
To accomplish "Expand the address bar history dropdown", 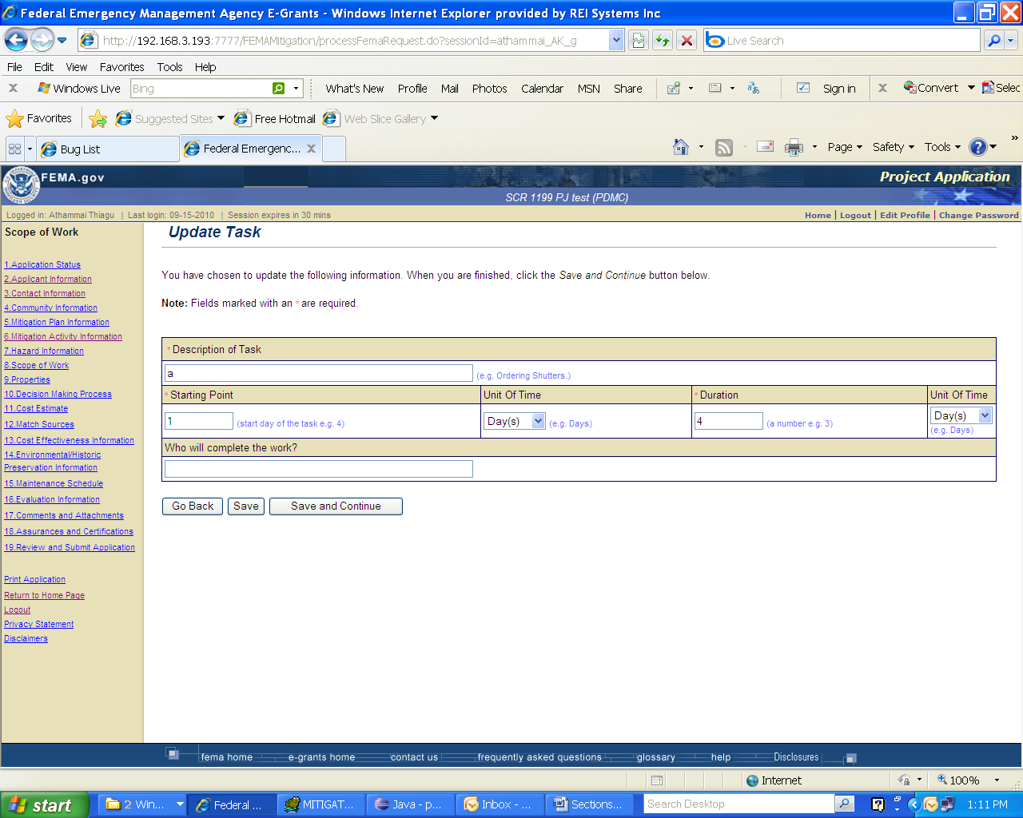I will (616, 40).
